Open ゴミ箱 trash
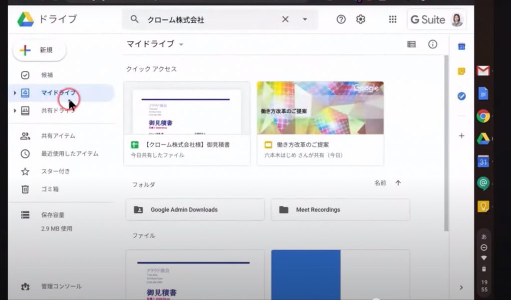Screen dimensions: 511x300 50,189
